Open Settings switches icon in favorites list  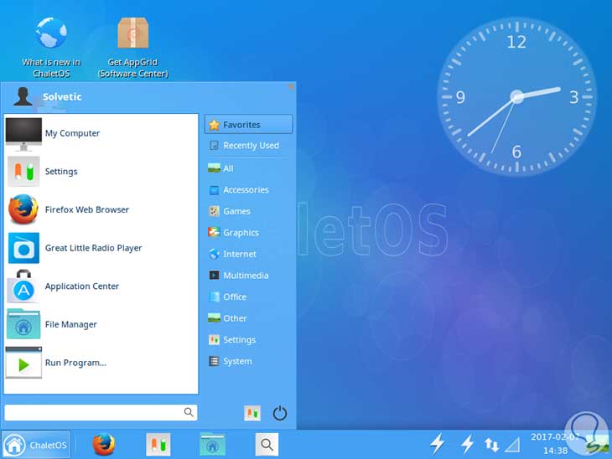(23, 172)
